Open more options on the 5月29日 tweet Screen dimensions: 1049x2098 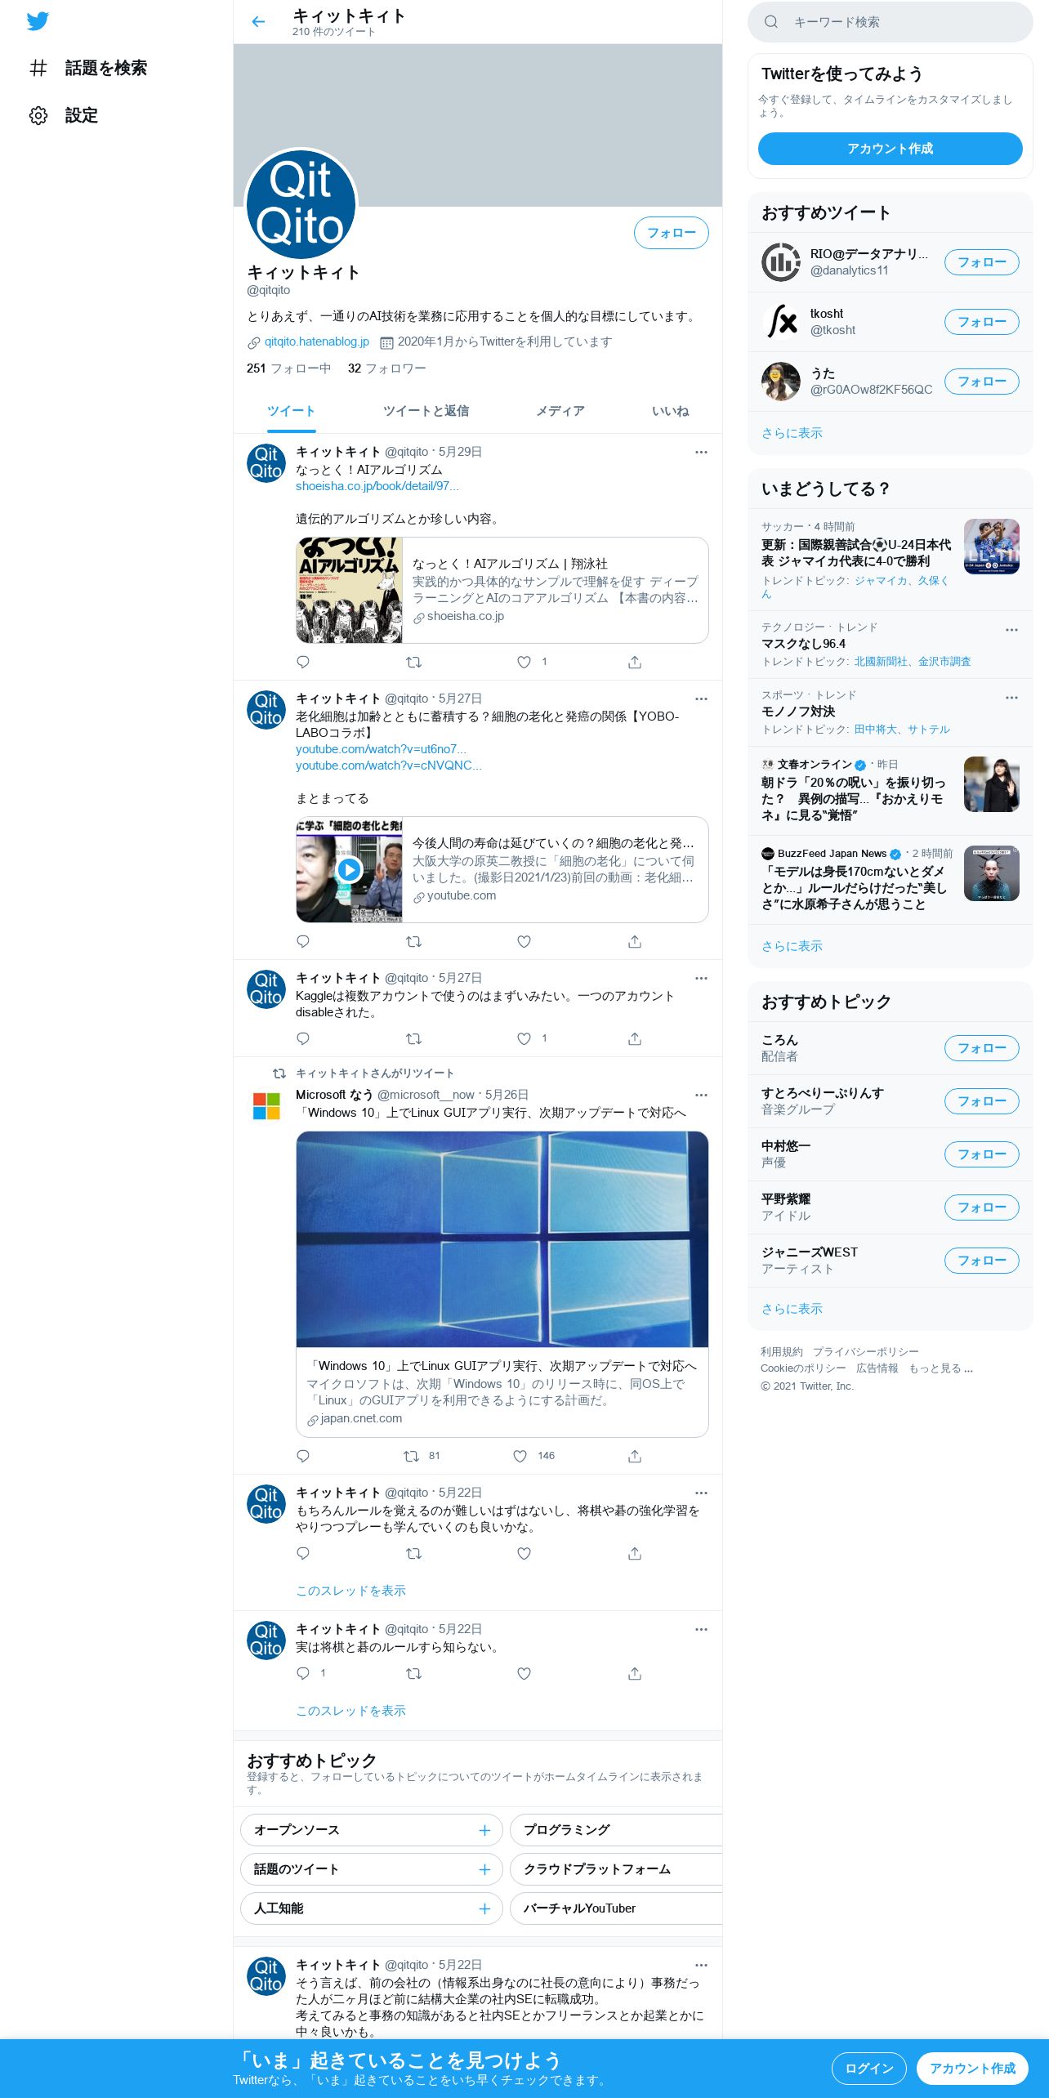[x=701, y=452]
